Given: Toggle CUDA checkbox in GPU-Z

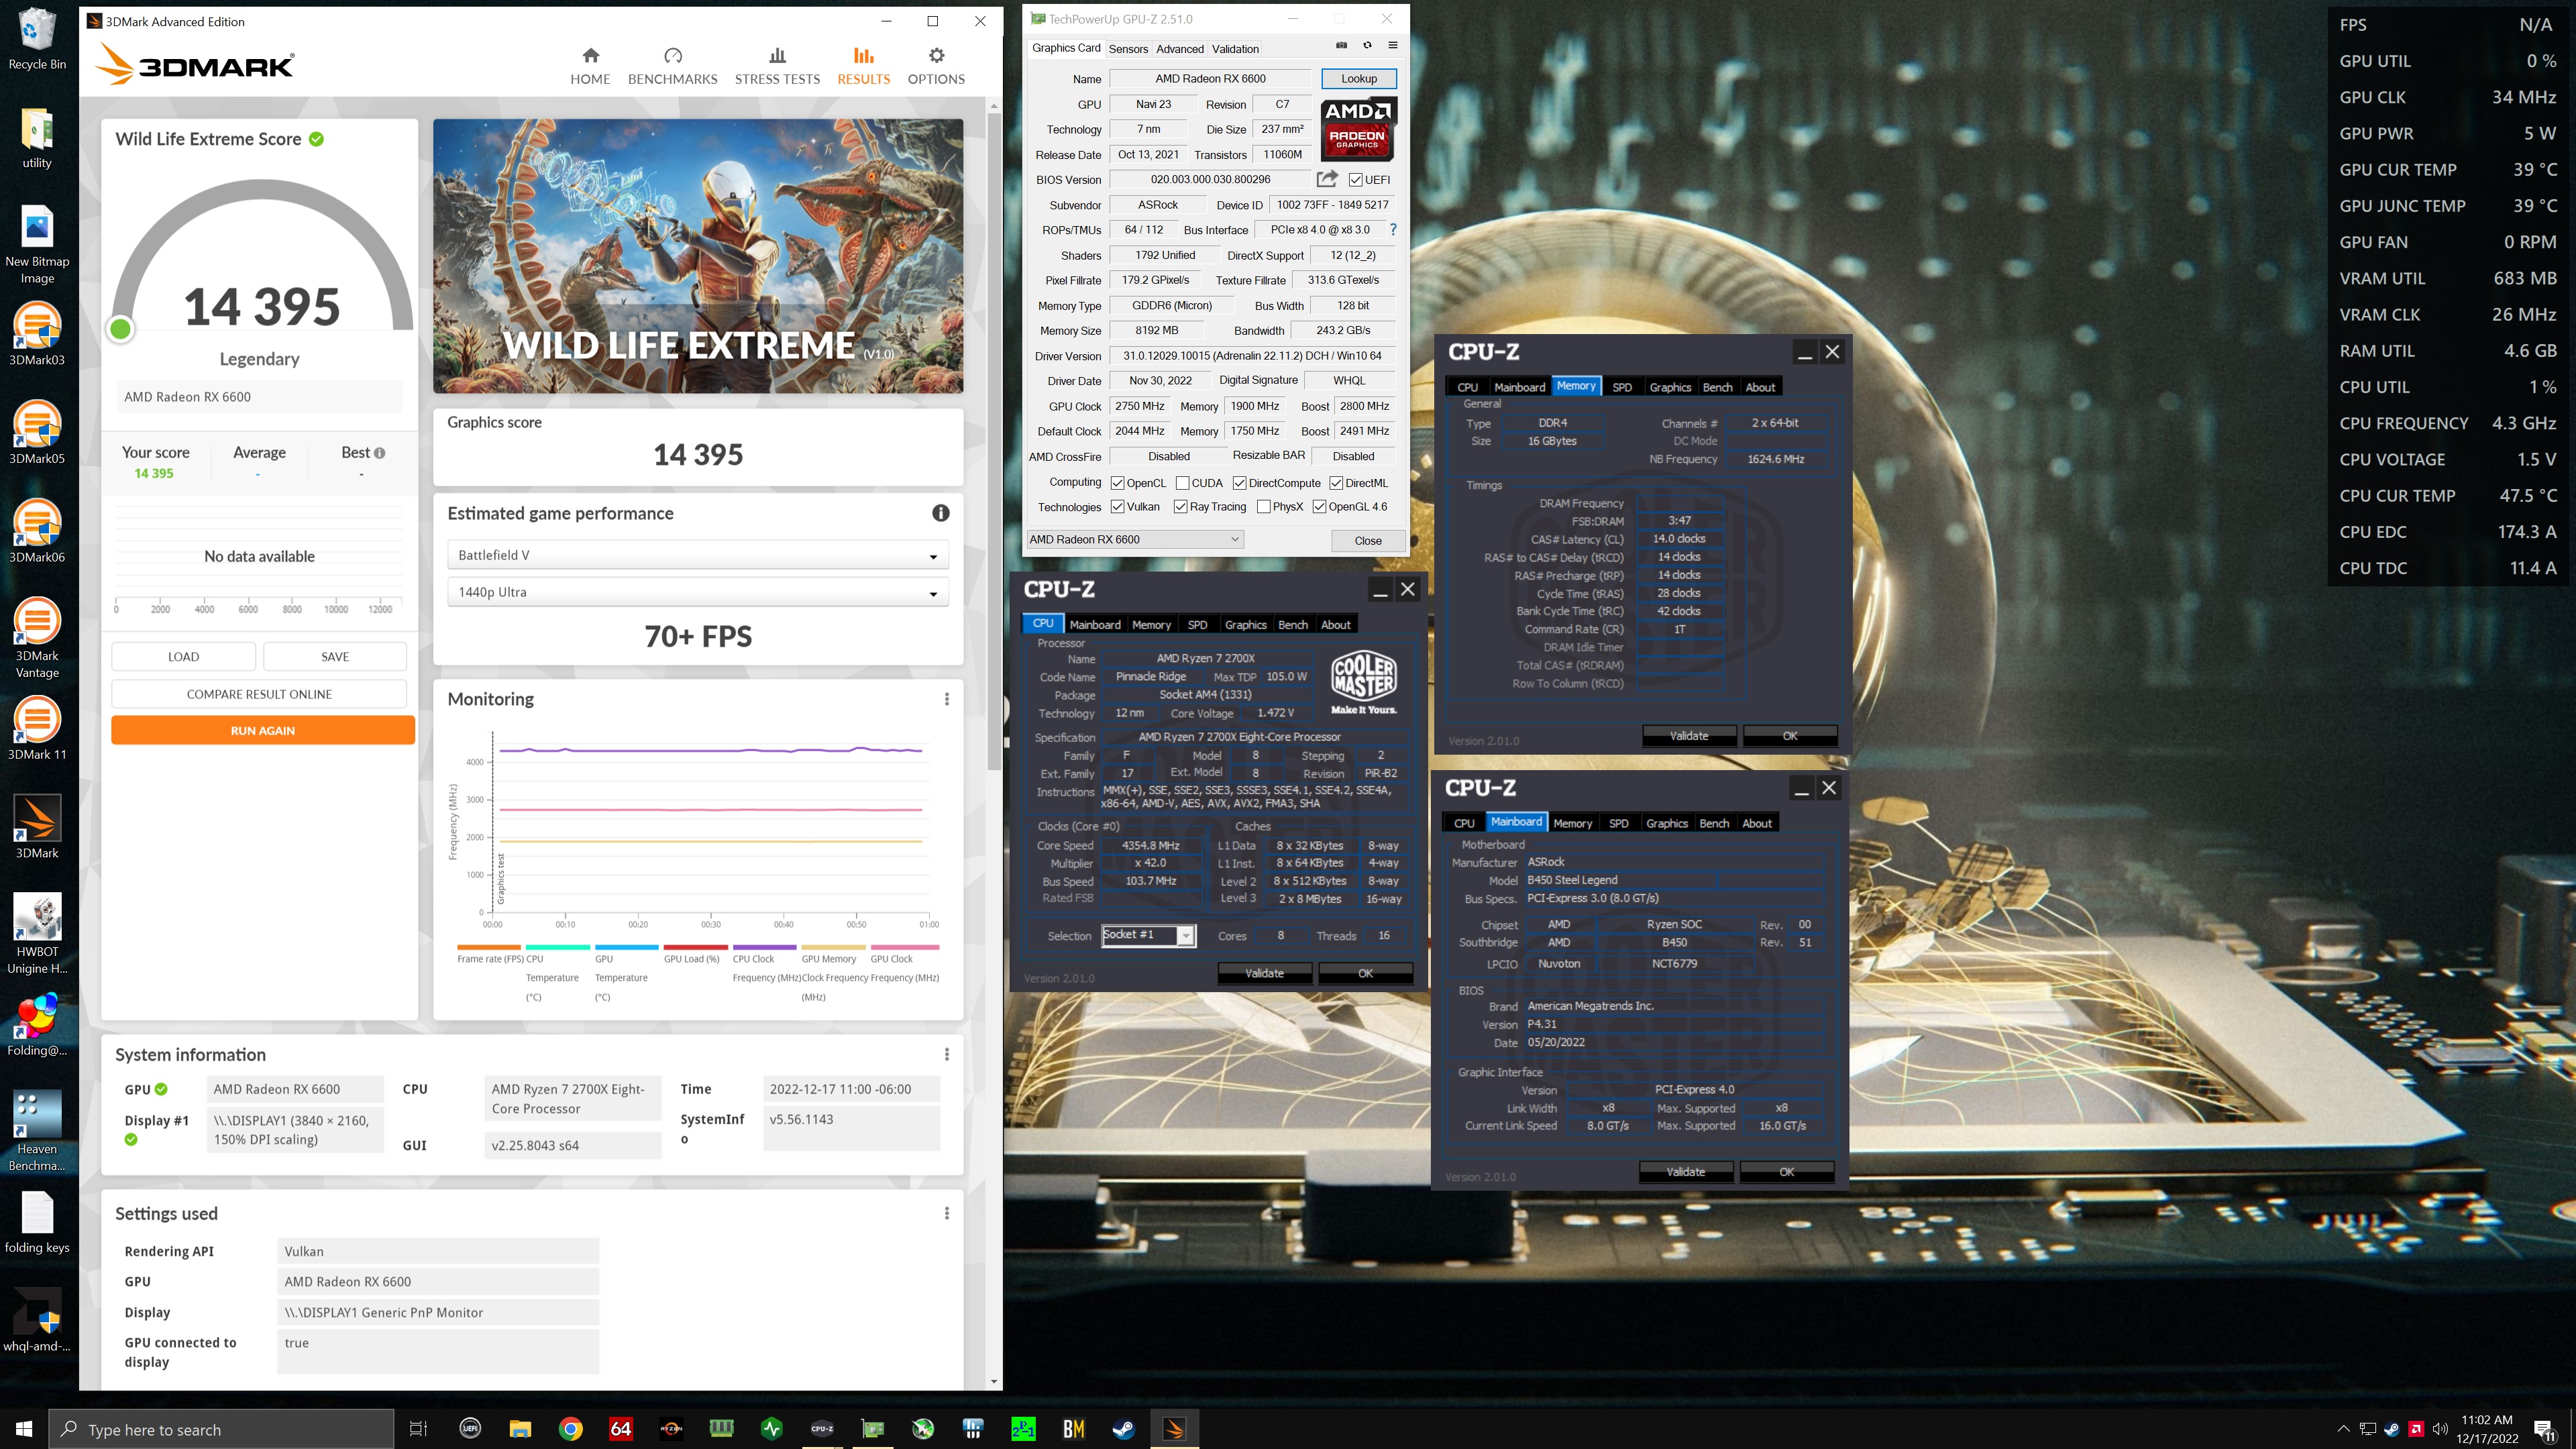Looking at the screenshot, I should coord(1182,483).
